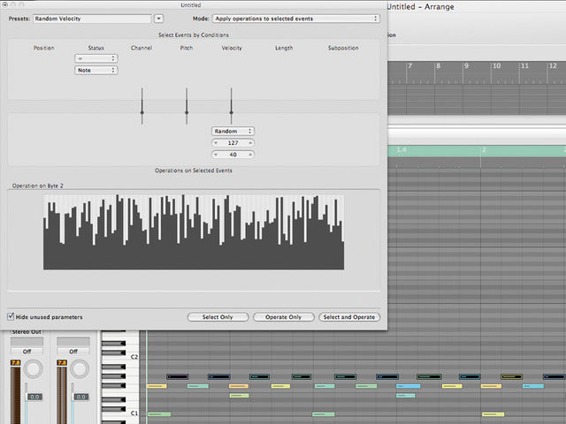
Task: Click the second channel strip Off button
Action: click(x=73, y=352)
